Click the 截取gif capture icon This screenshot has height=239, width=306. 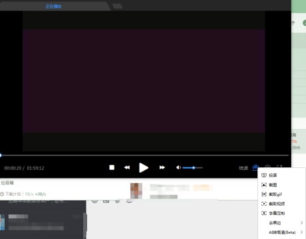point(264,195)
